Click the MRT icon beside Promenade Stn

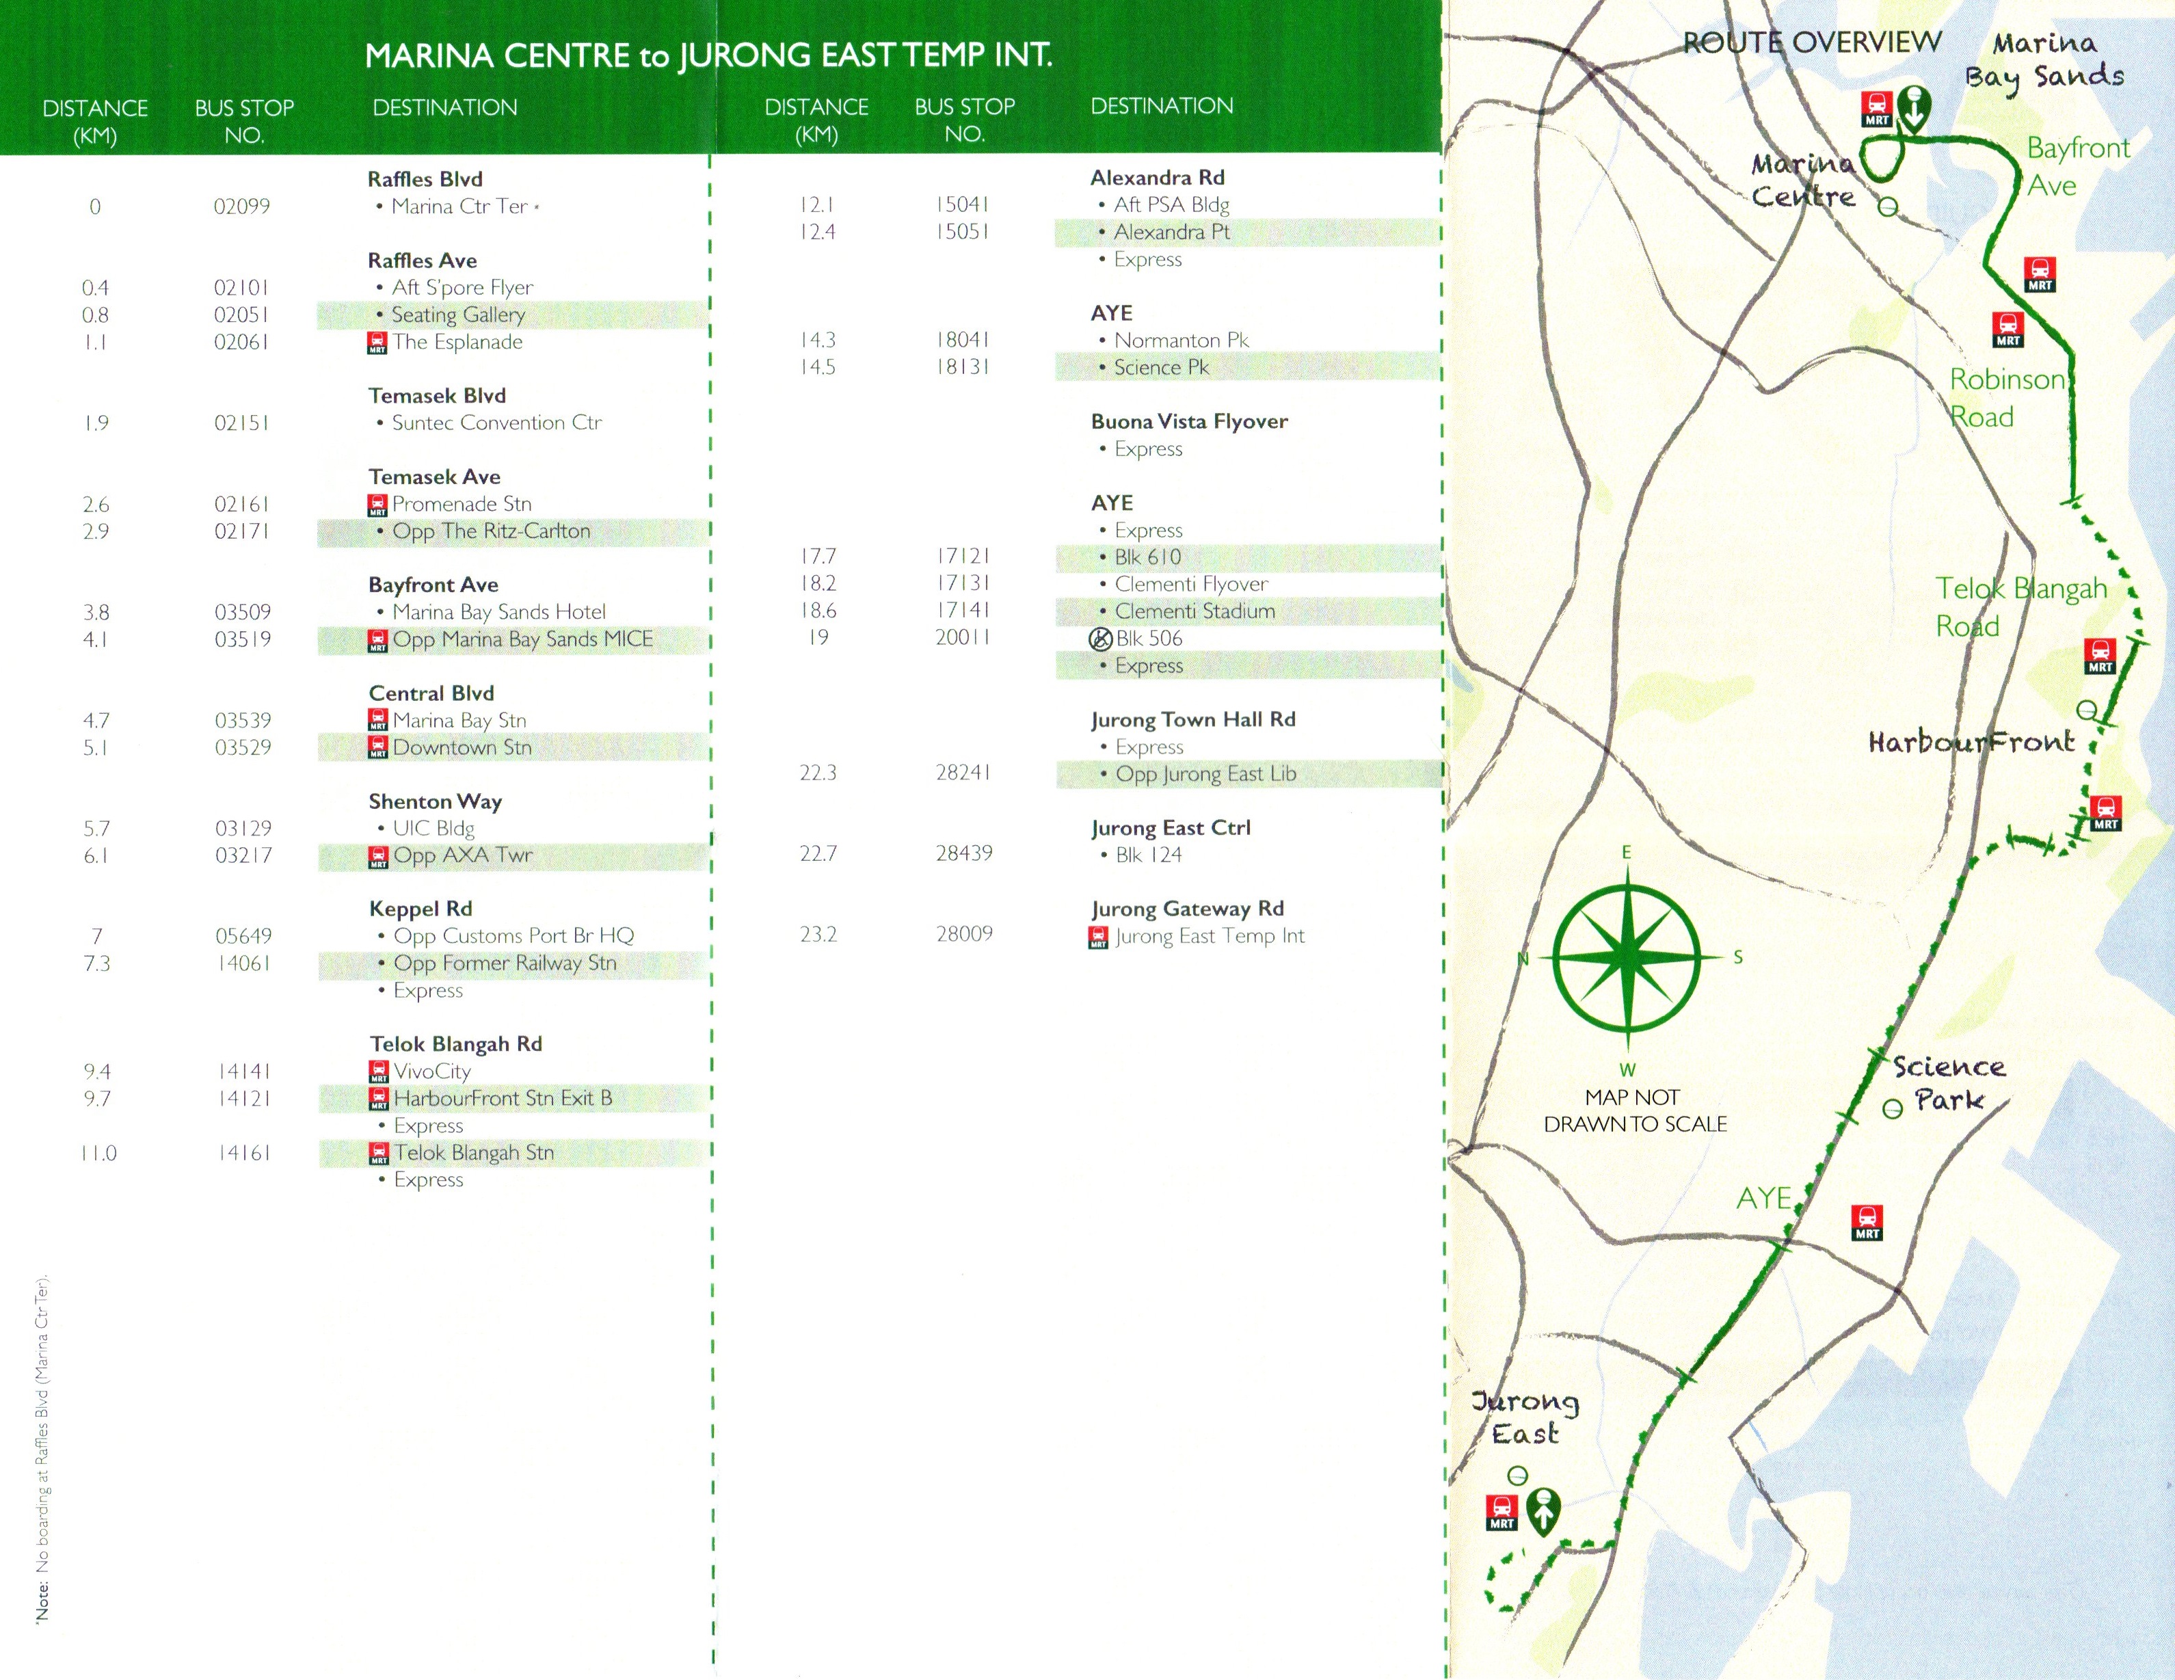click(377, 505)
